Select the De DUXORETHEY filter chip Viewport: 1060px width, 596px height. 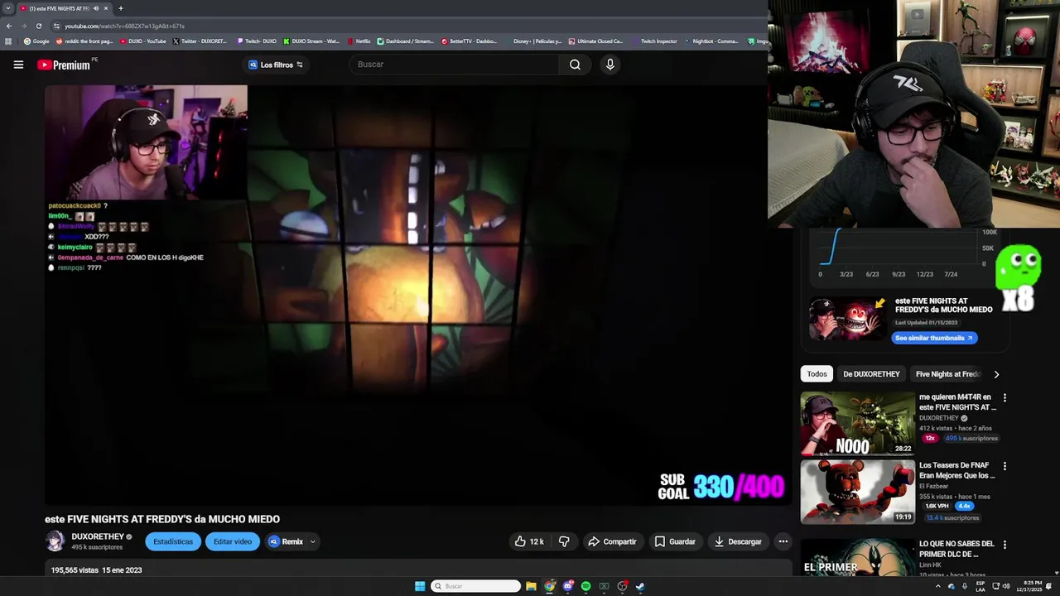click(871, 374)
